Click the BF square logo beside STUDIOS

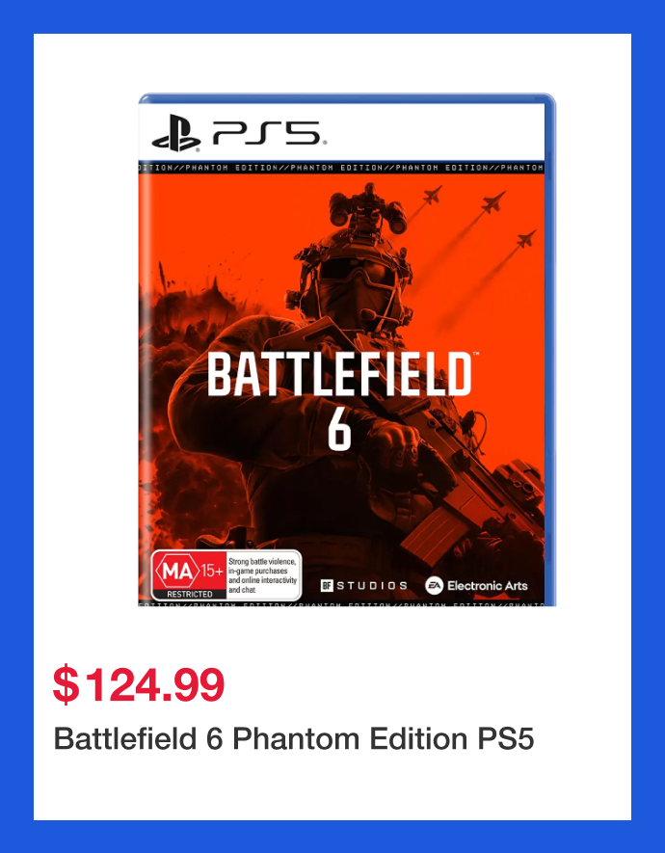point(327,585)
